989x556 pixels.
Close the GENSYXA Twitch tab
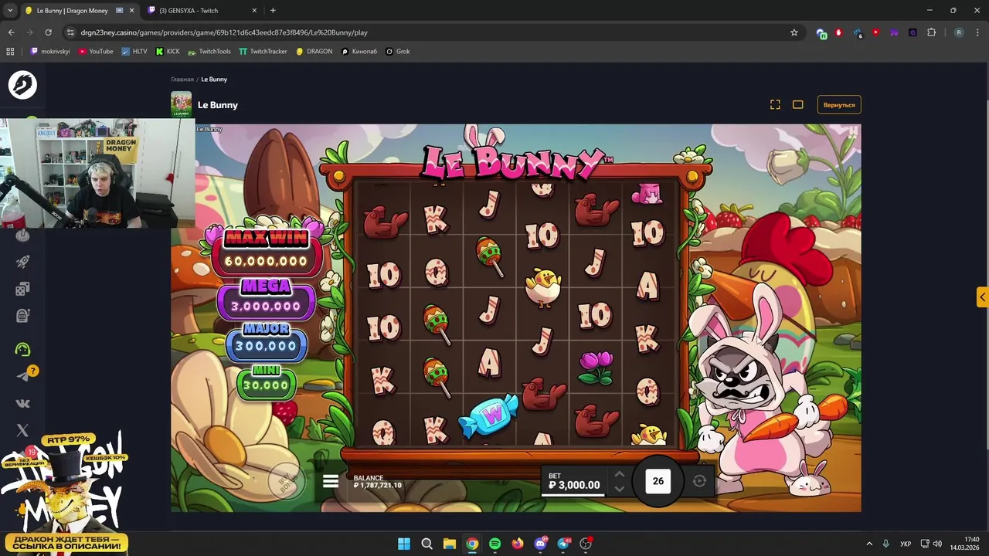(x=254, y=10)
